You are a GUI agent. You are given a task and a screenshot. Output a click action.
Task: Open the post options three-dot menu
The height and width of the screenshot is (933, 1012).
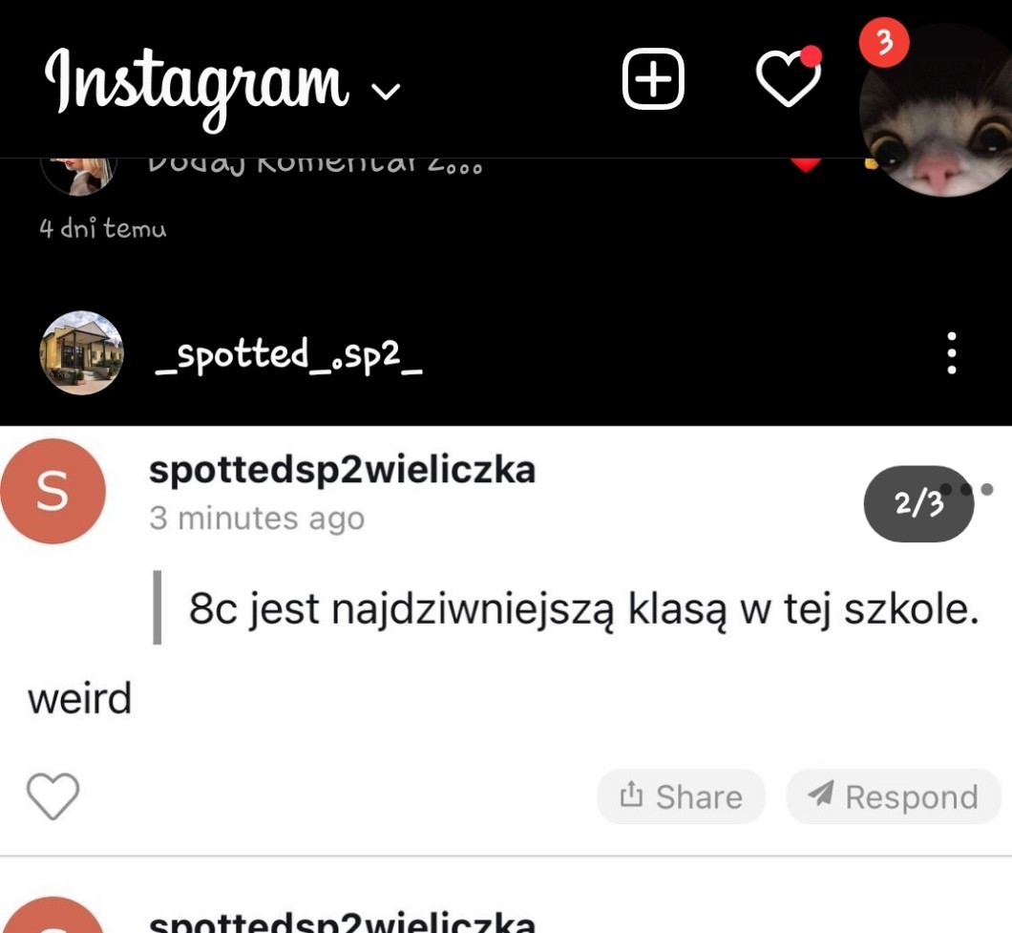951,353
